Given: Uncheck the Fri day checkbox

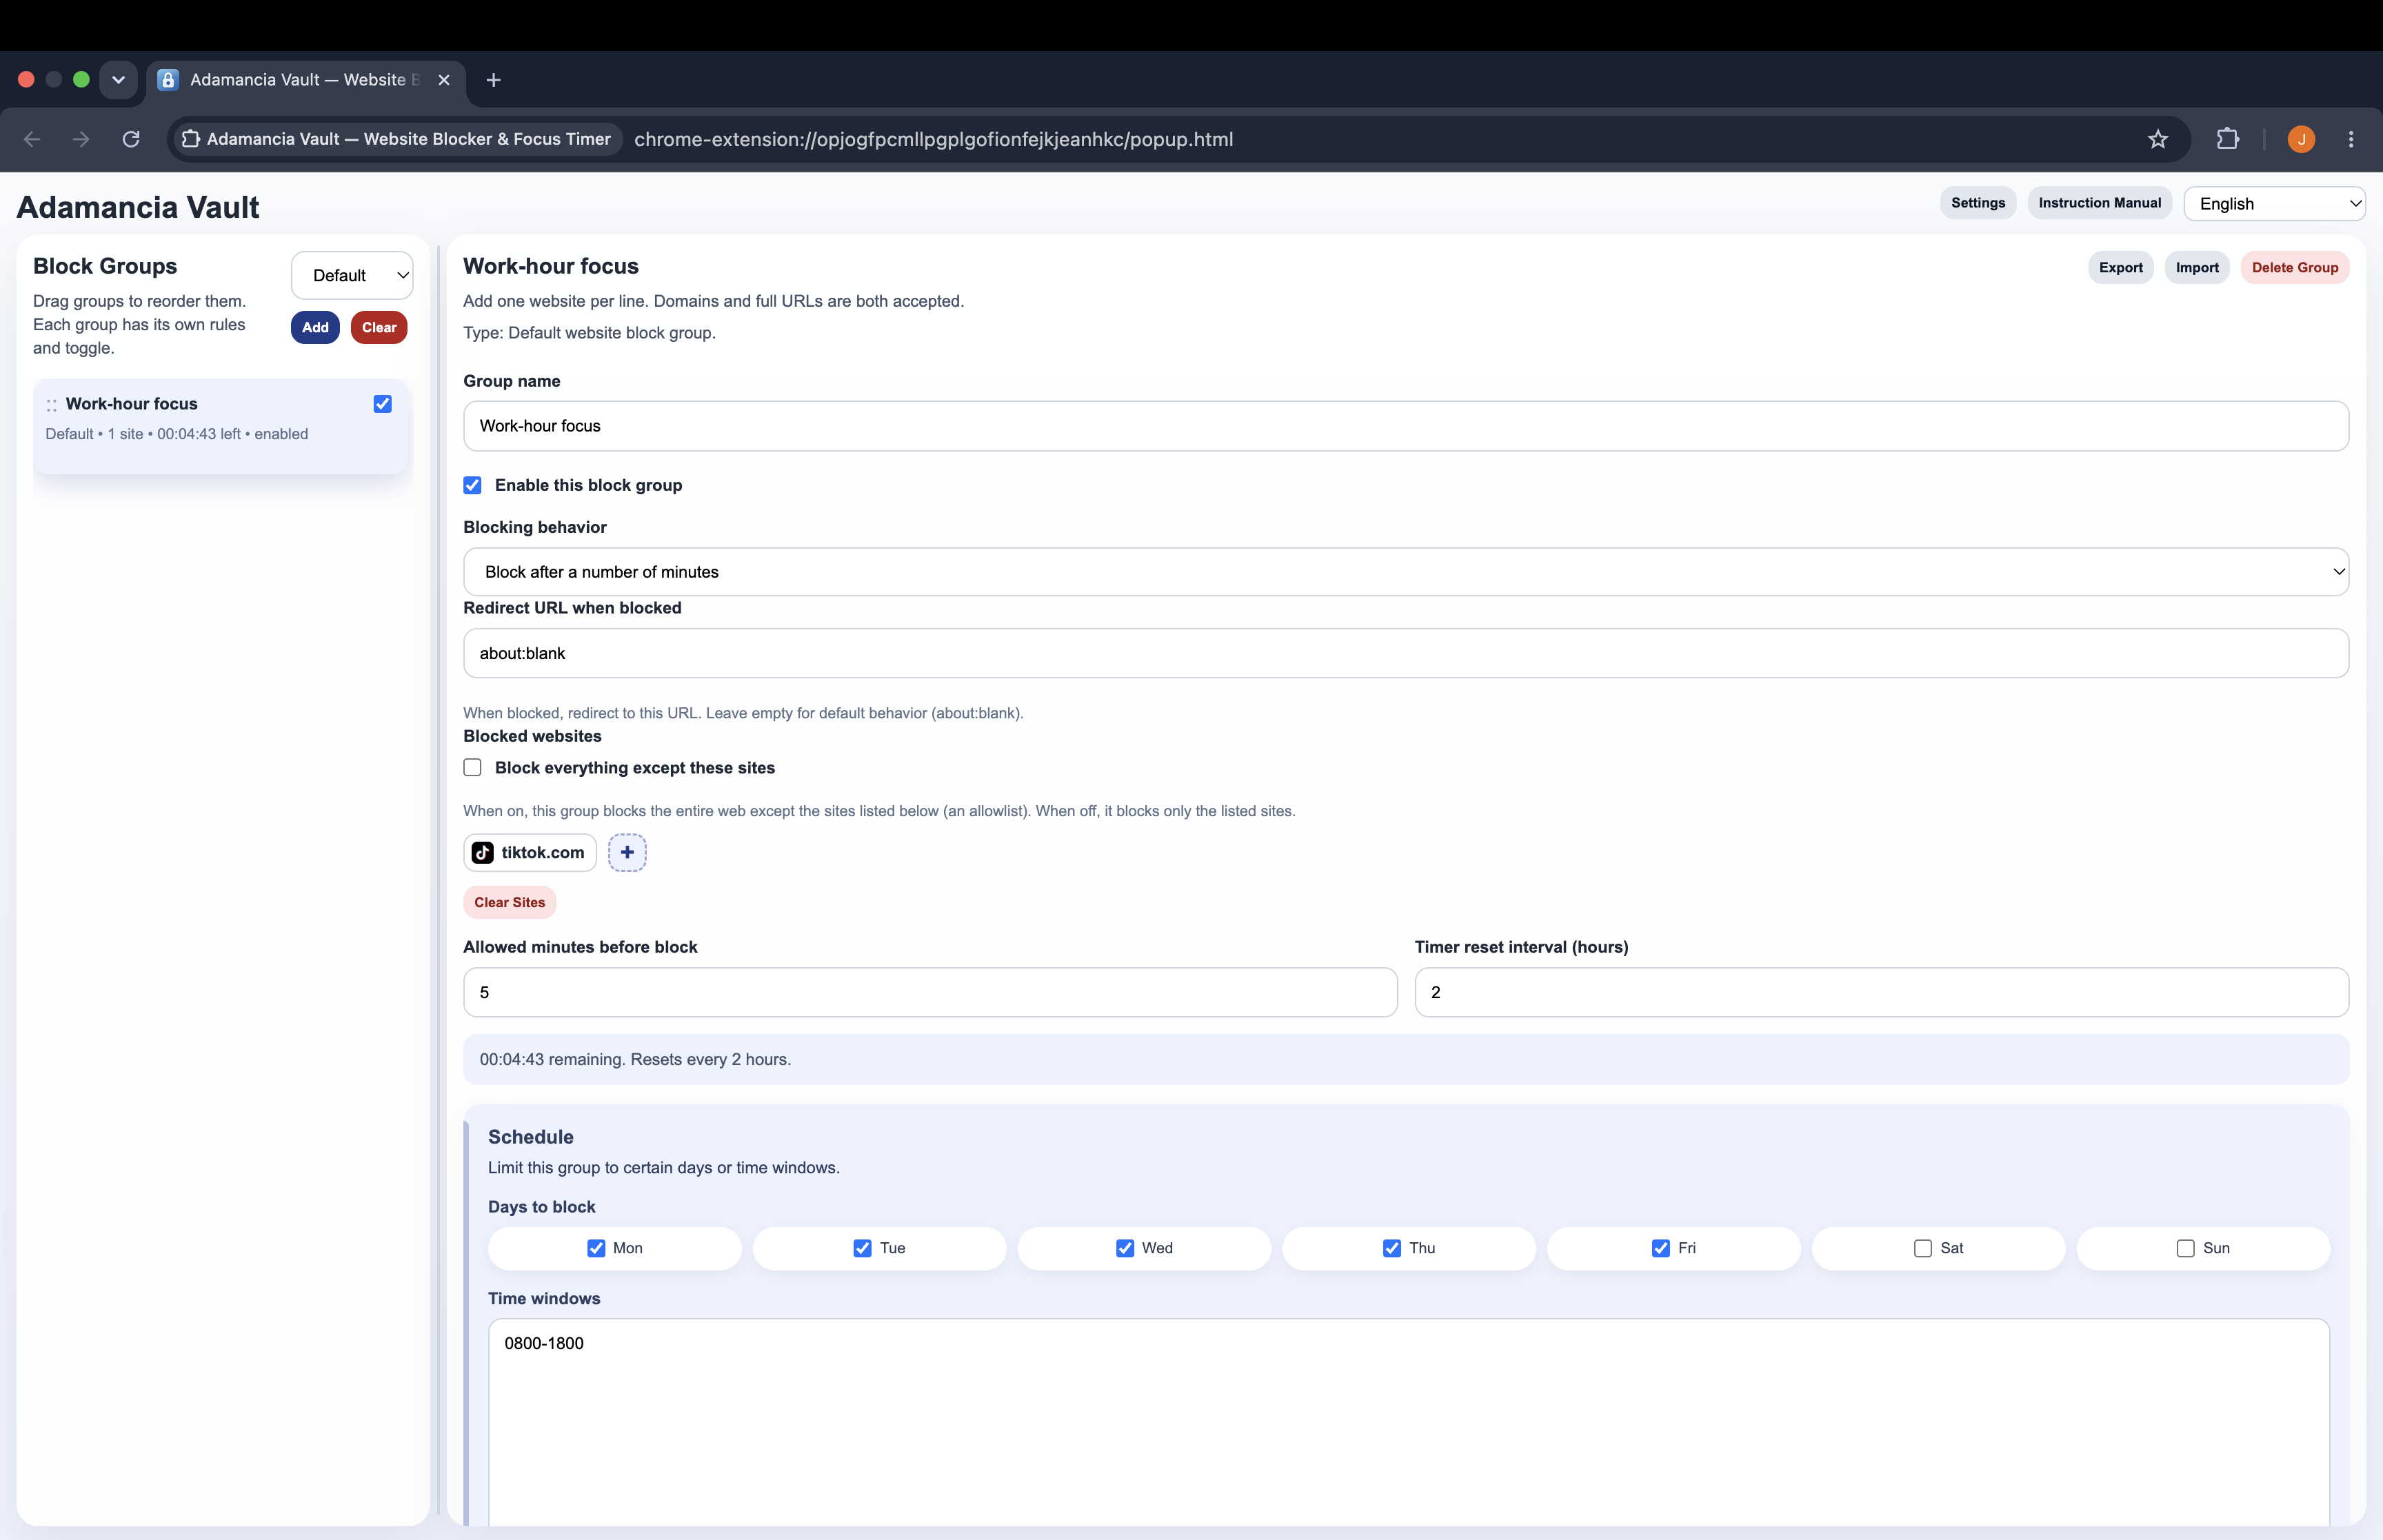Looking at the screenshot, I should [x=1661, y=1248].
